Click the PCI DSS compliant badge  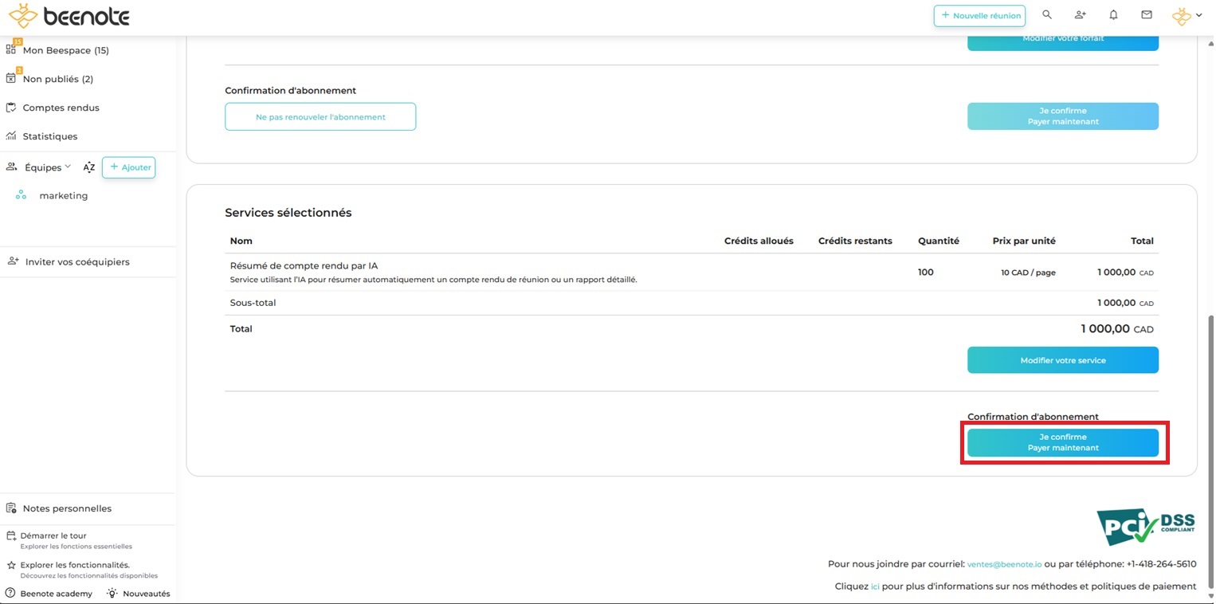(1146, 527)
